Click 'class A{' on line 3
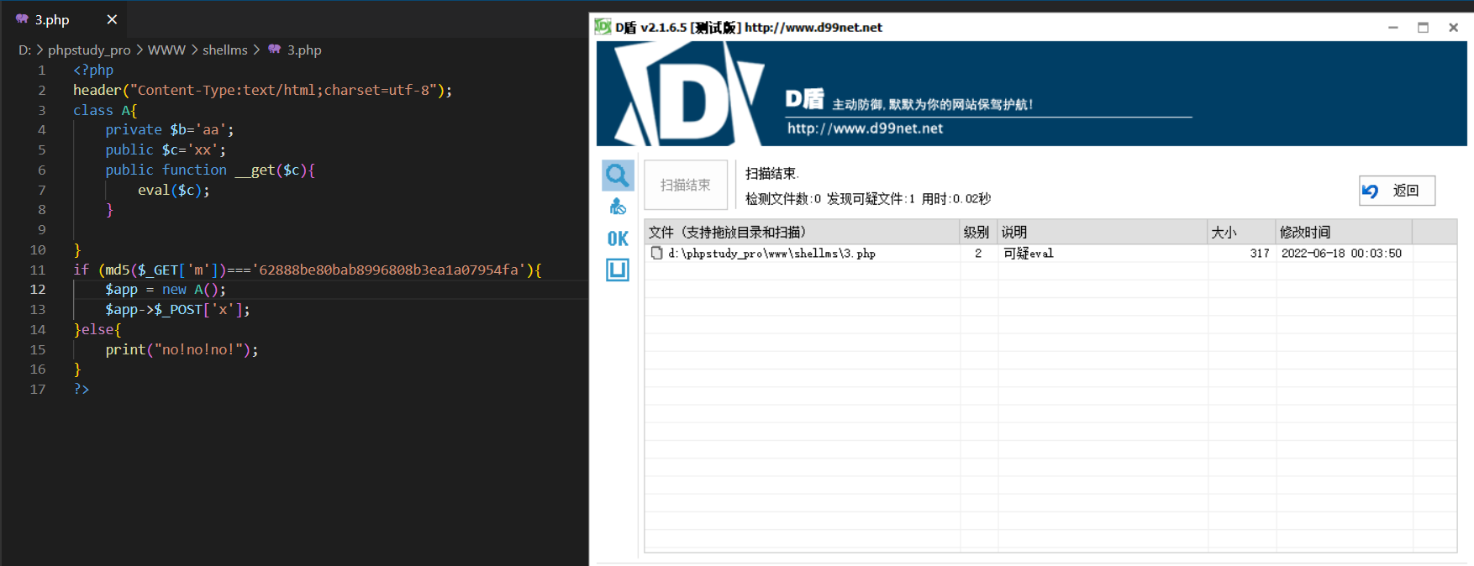Screen dimensions: 1474x566 [104, 110]
